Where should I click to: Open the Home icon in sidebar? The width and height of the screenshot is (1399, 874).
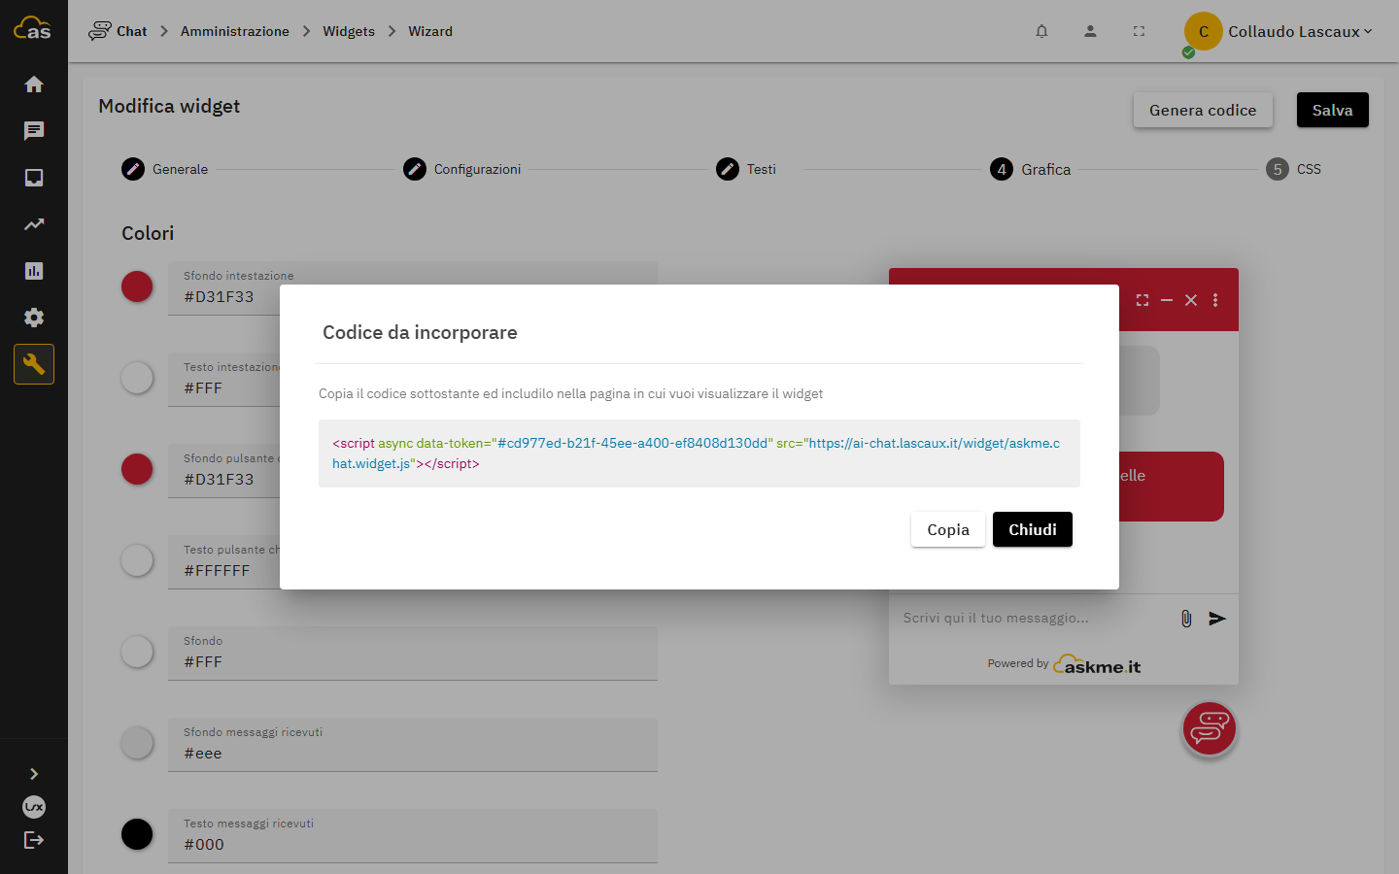coord(34,84)
